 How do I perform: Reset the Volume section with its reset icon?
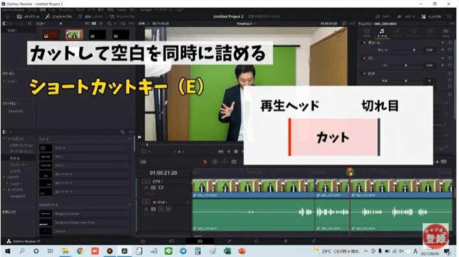[x=450, y=42]
